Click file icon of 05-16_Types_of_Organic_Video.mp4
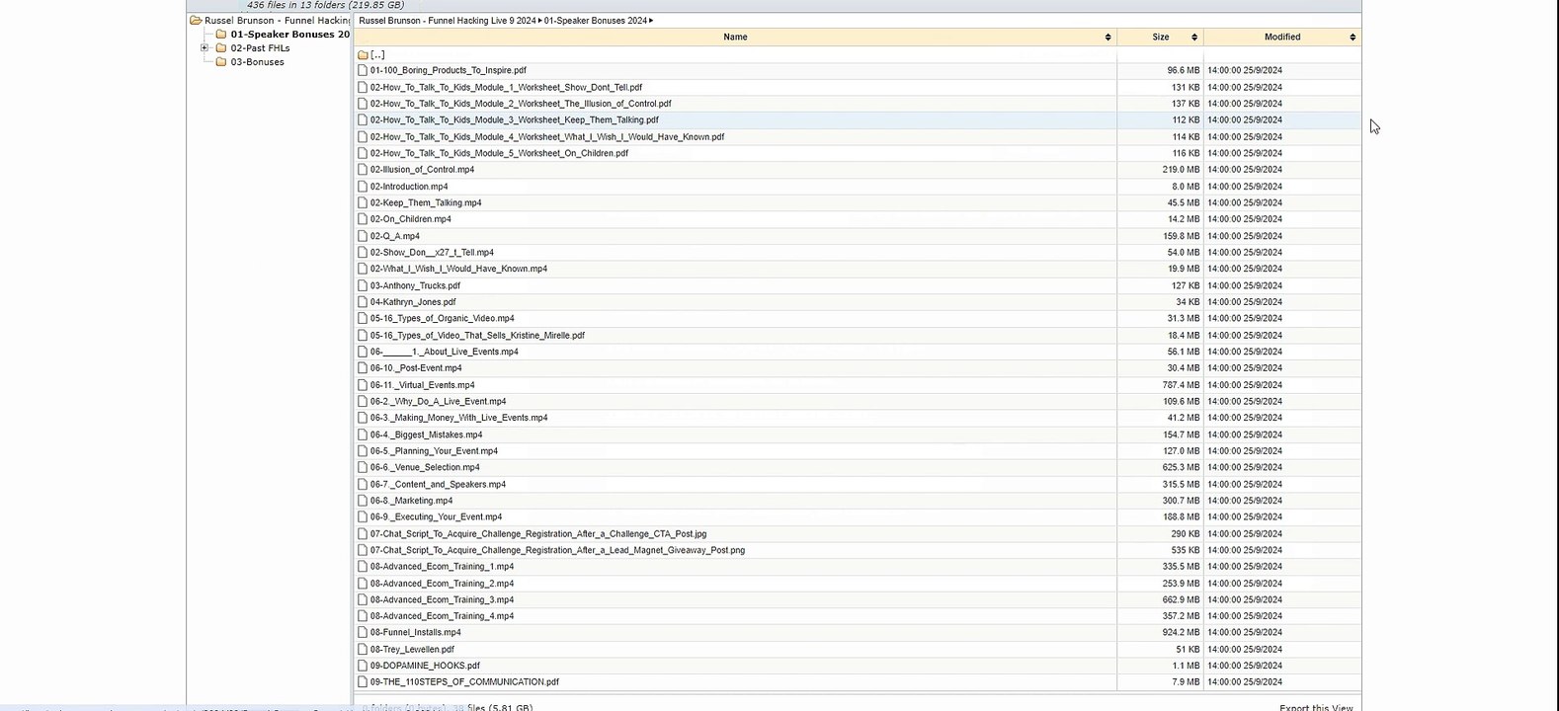Viewport: 1559px width, 711px height. pyautogui.click(x=363, y=318)
